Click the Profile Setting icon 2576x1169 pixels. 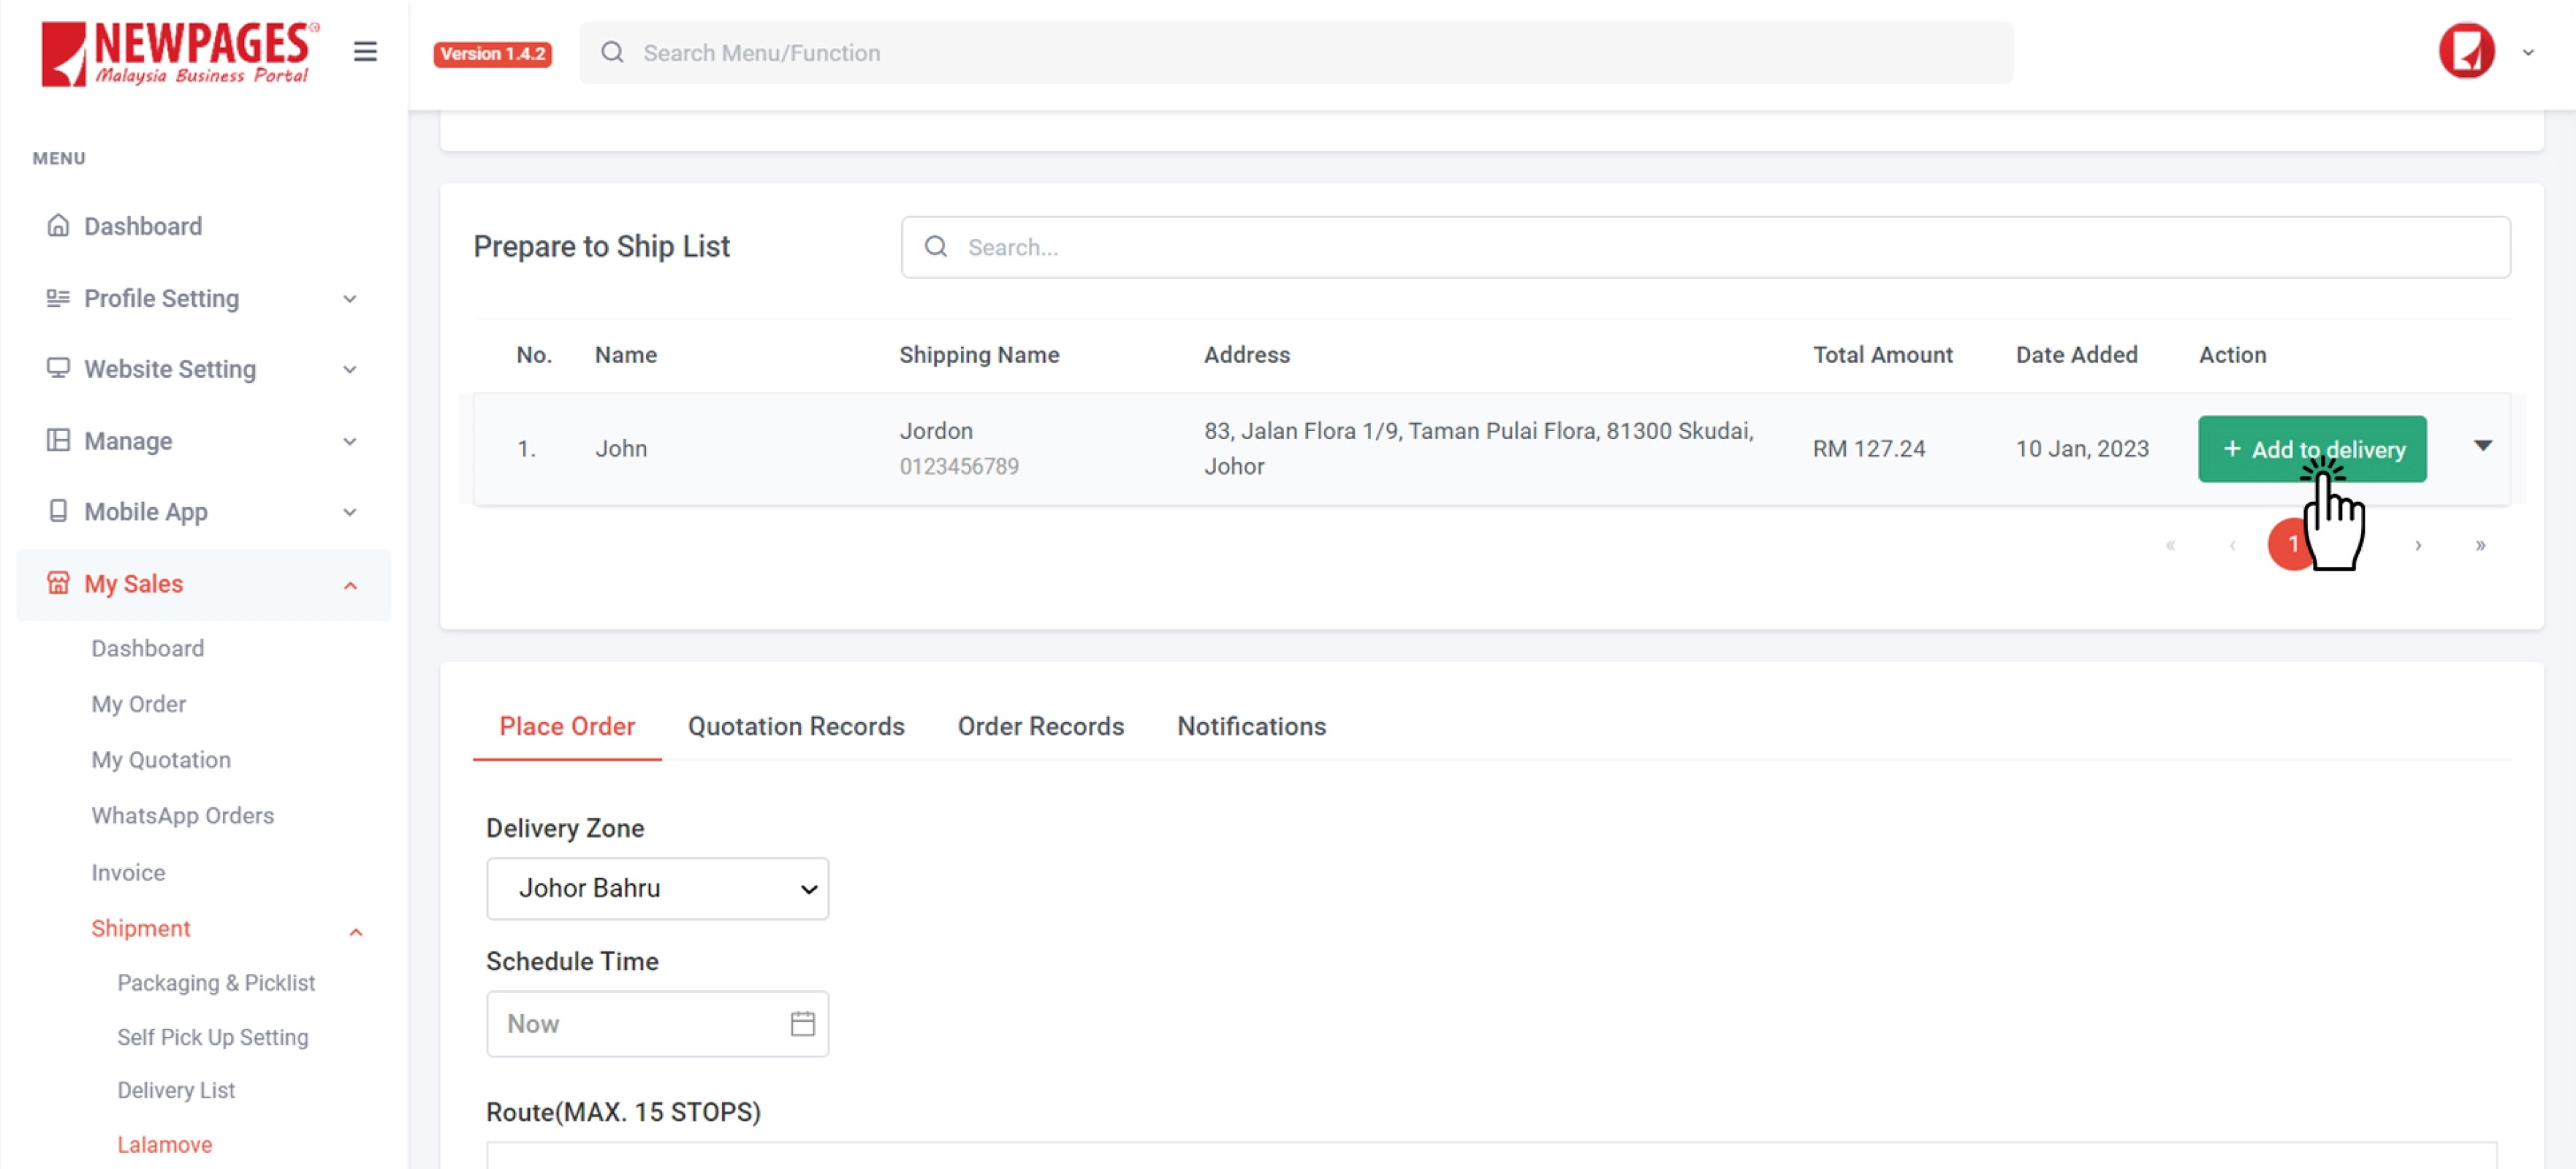tap(58, 298)
